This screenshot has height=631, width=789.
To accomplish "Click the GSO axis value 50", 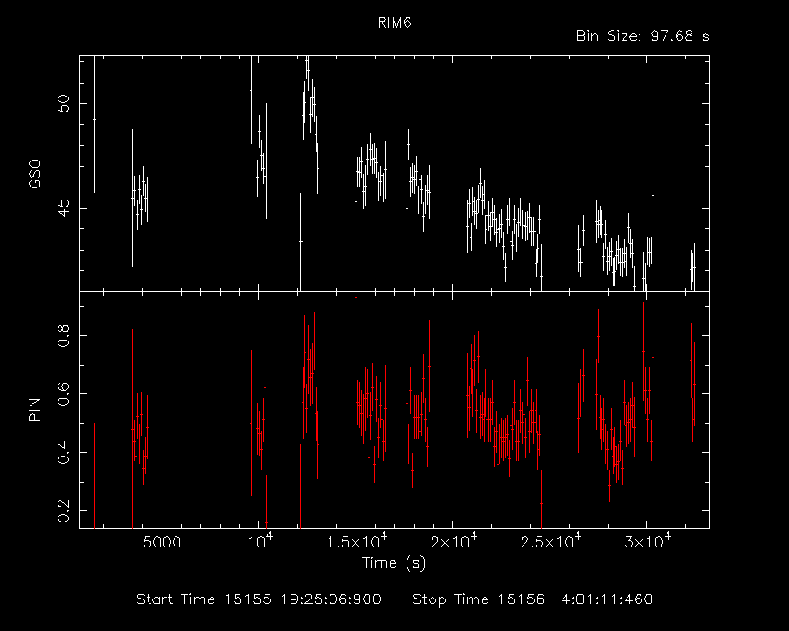I will [63, 104].
